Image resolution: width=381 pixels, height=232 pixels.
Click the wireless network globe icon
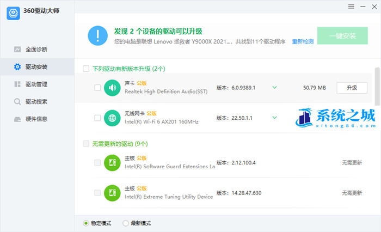pyautogui.click(x=112, y=118)
